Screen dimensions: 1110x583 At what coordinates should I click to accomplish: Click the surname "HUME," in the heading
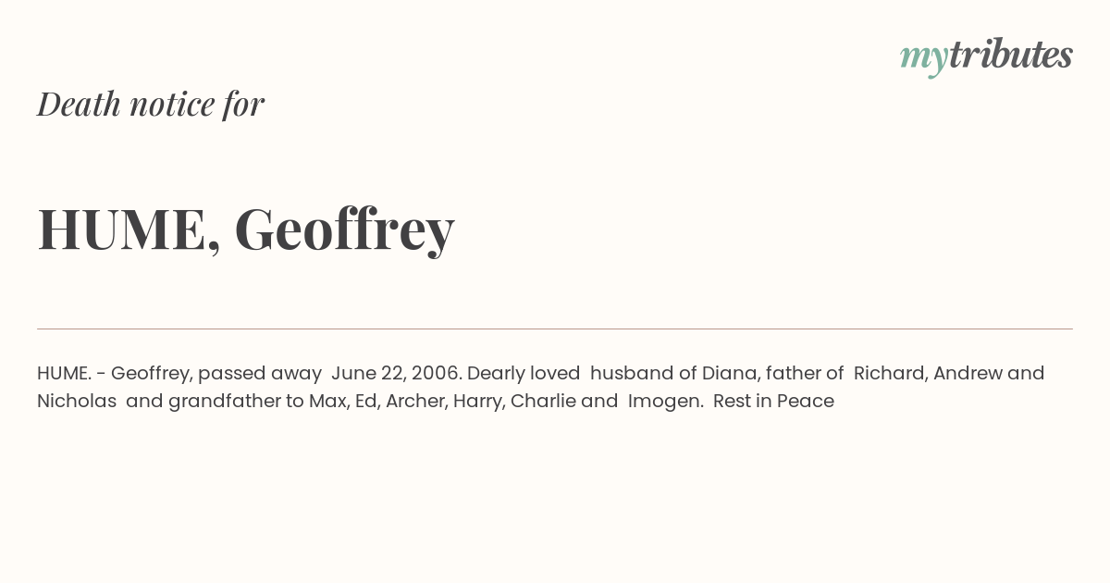click(129, 229)
